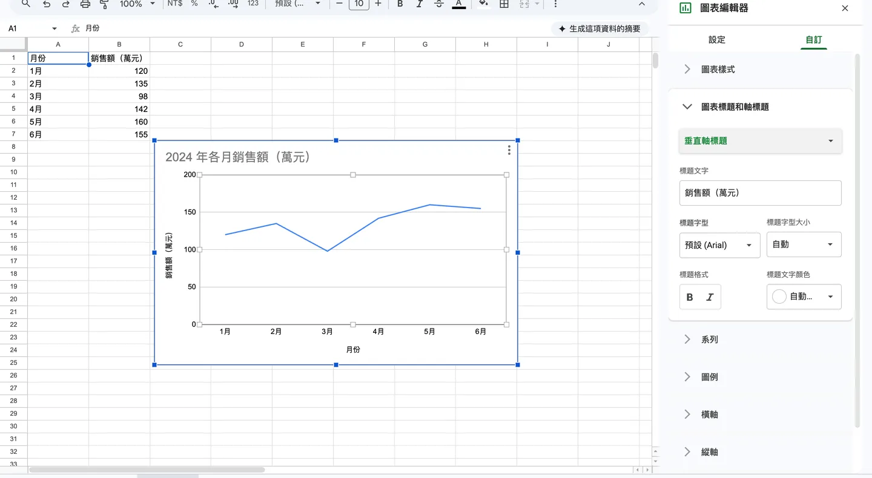This screenshot has width=872, height=478.
Task: Open the chart's three-dot options menu
Action: [x=509, y=150]
